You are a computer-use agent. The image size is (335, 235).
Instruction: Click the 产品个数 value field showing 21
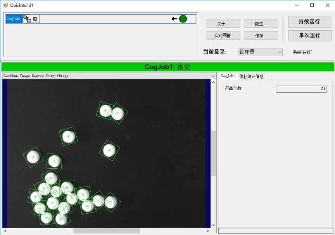(301, 89)
